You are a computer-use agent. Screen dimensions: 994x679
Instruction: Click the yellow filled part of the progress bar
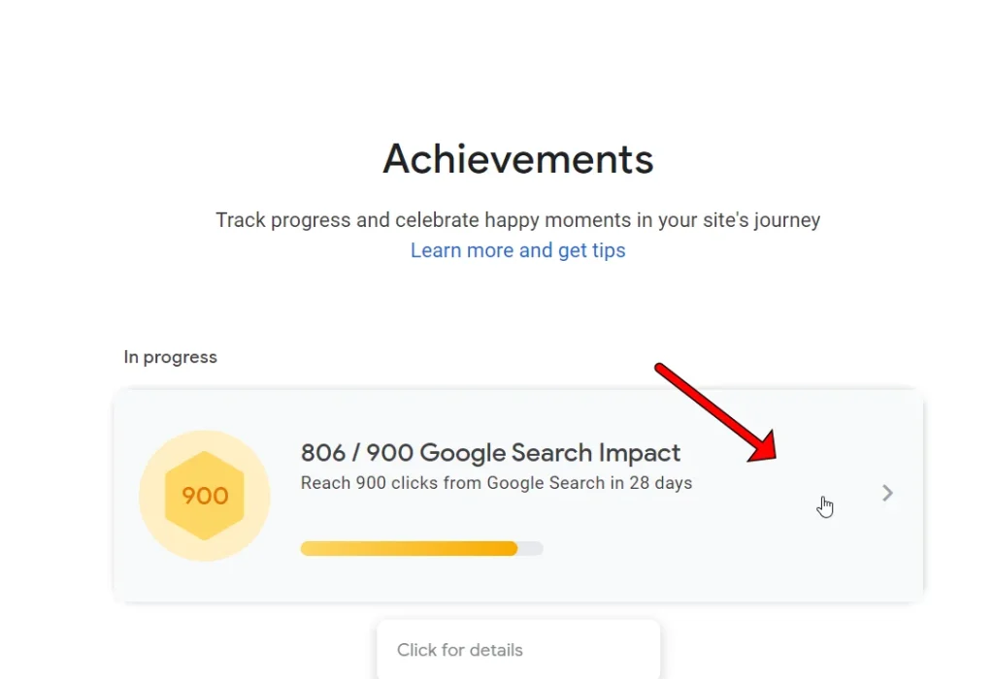[x=409, y=548]
